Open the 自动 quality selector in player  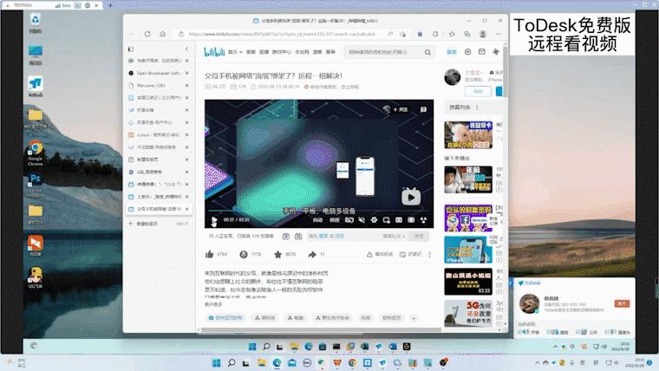pos(317,220)
